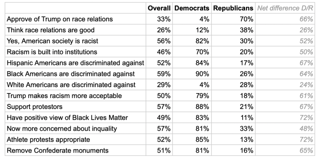Click the 70% Republicans value cell
The image size is (319, 158).
pyautogui.click(x=233, y=19)
